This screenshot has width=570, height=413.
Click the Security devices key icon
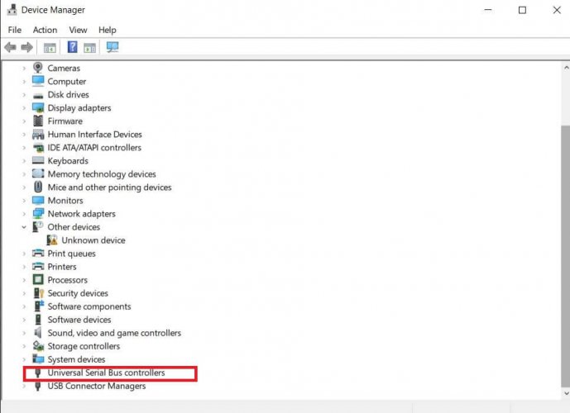38,293
